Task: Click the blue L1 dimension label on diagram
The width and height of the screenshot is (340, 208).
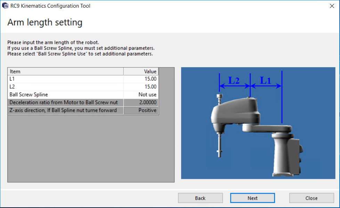Action: [266, 80]
